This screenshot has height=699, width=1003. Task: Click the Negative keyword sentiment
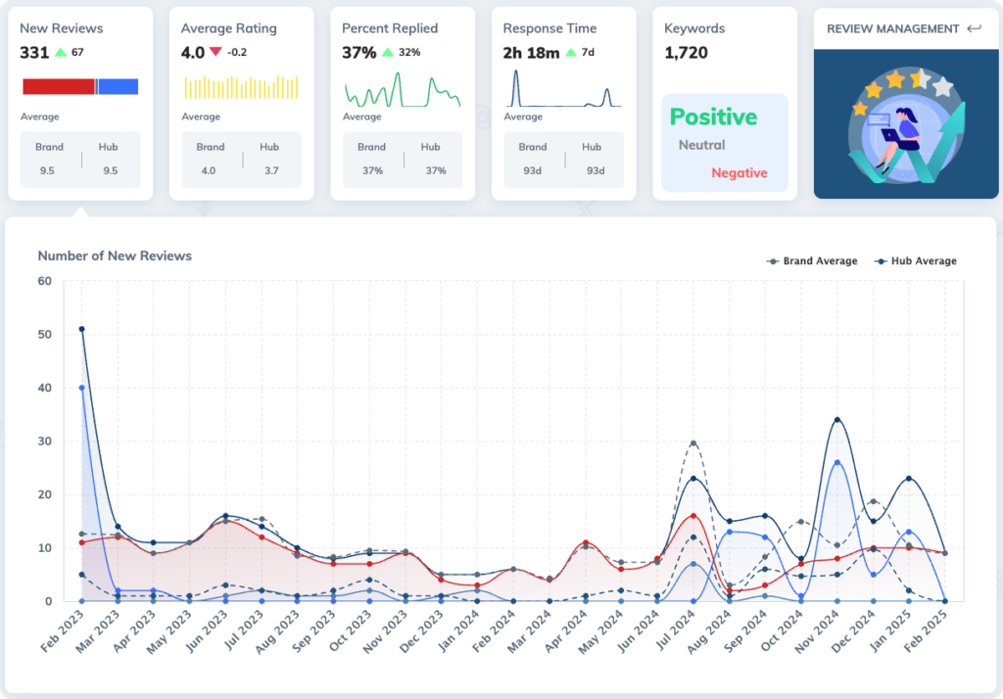click(x=739, y=173)
